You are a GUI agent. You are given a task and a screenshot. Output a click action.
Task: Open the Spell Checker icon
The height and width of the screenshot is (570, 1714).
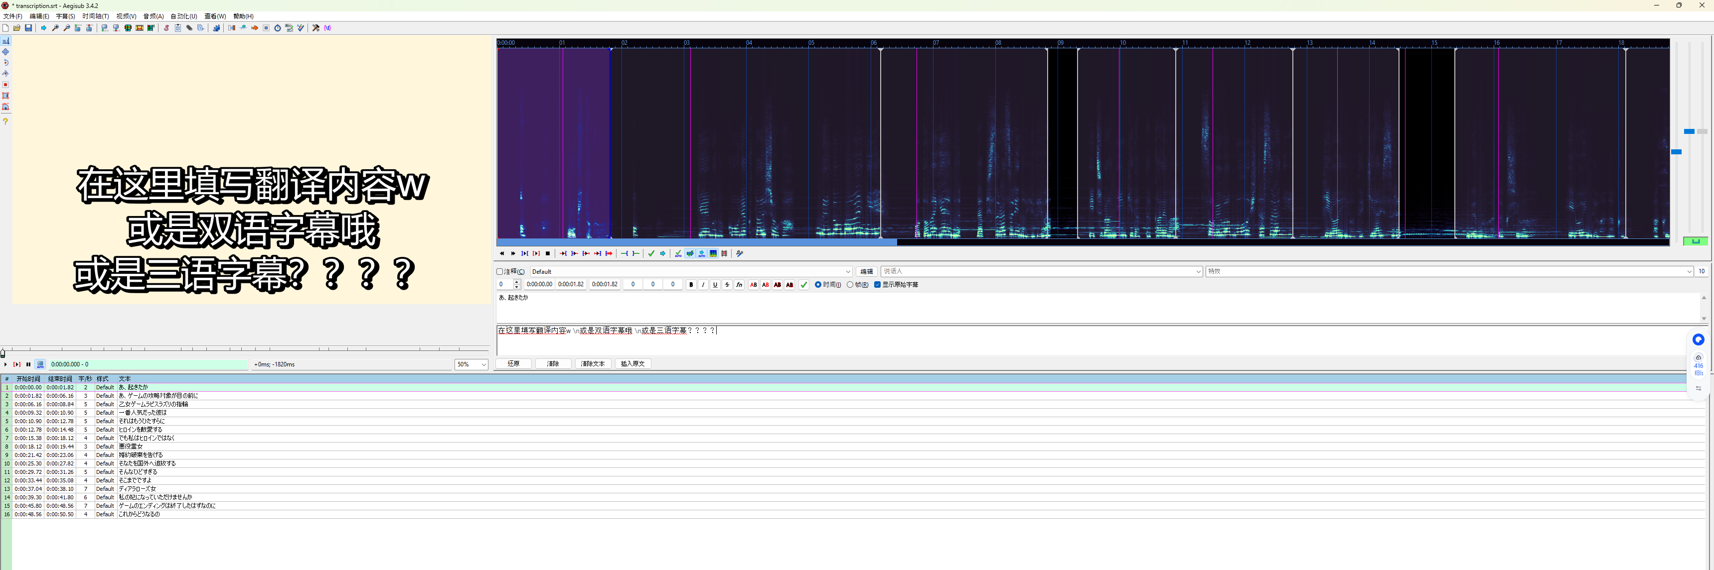pos(301,28)
